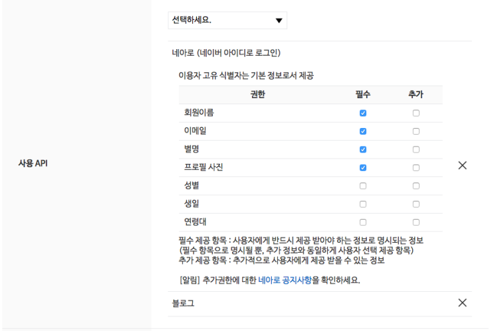Uncheck 필수 checkbox for 이메일
Viewport: 494px width, 331px height.
pos(363,131)
